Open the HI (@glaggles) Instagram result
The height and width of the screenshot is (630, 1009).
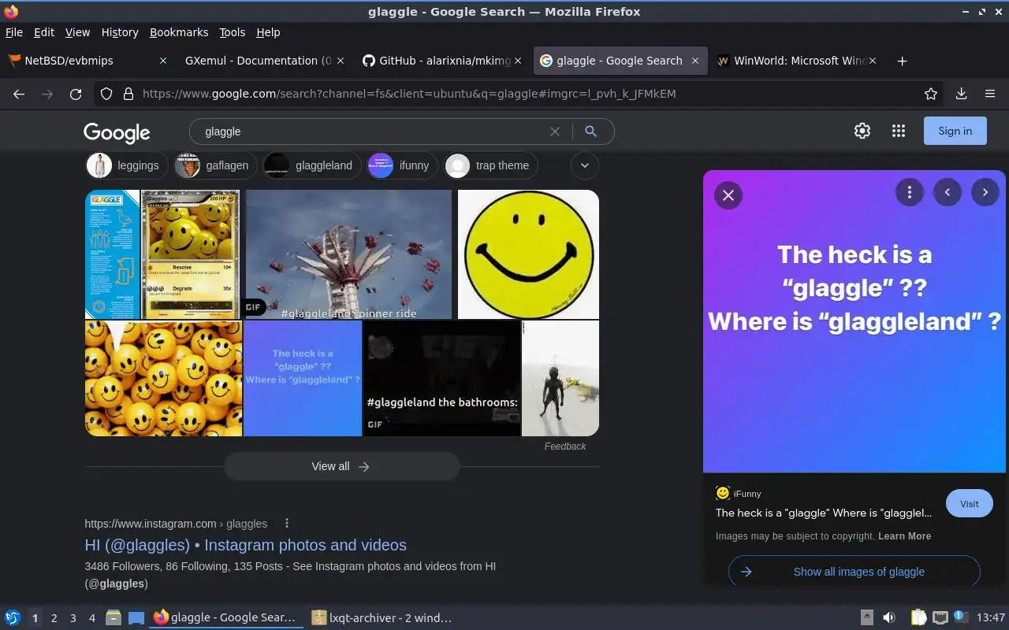tap(246, 545)
